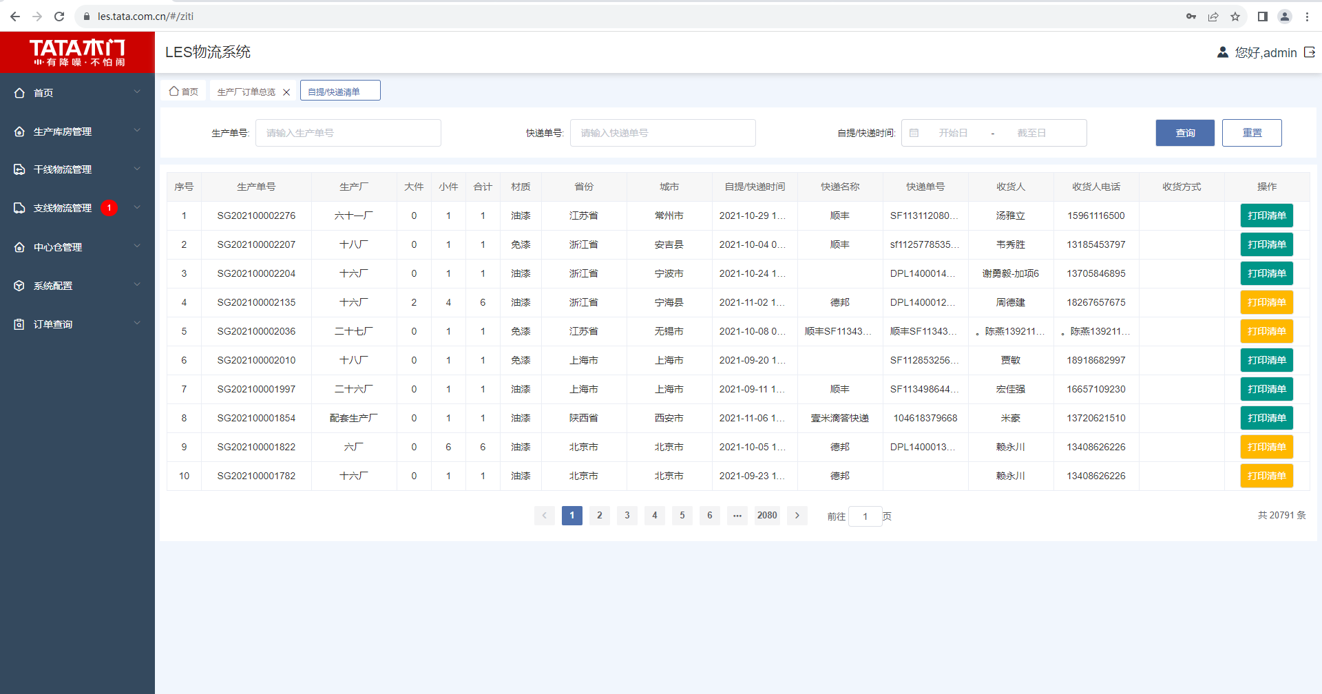Open the saved passwords key icon
The width and height of the screenshot is (1322, 694).
click(1191, 17)
